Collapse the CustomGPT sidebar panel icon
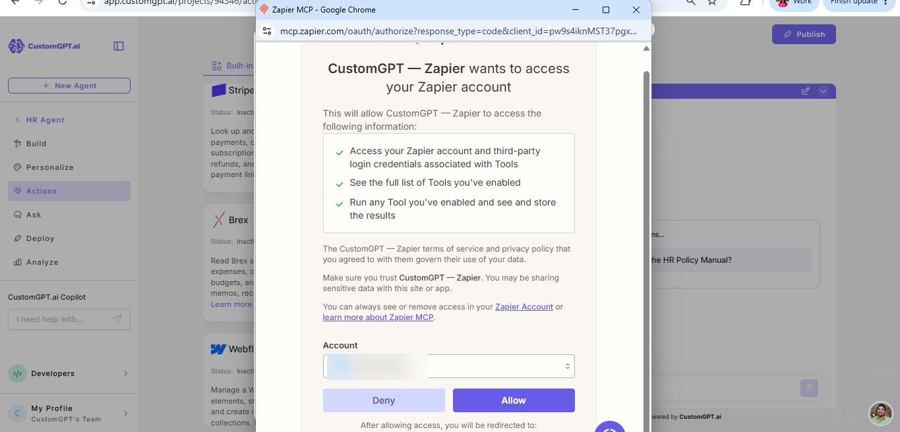Screen dimensions: 900x432 tap(119, 46)
